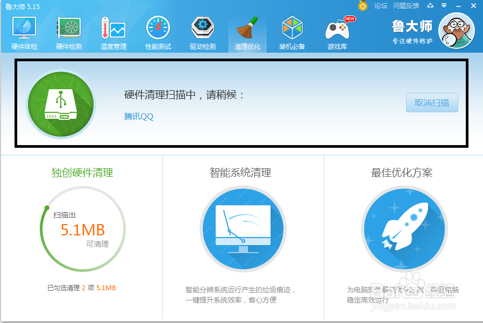The height and width of the screenshot is (323, 483).
Task: Start 驱动检测 driver detection
Action: coord(202,31)
